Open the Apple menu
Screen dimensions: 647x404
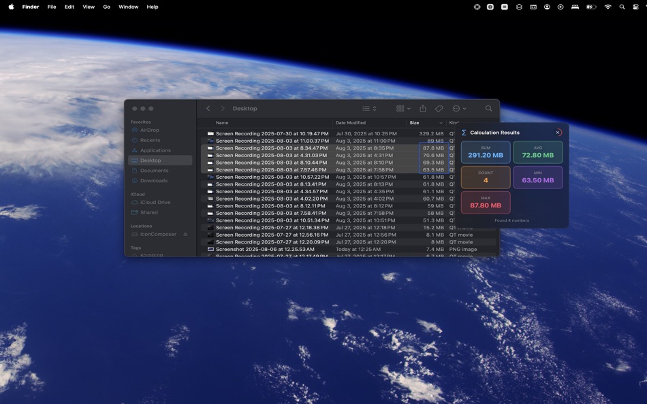[x=11, y=7]
